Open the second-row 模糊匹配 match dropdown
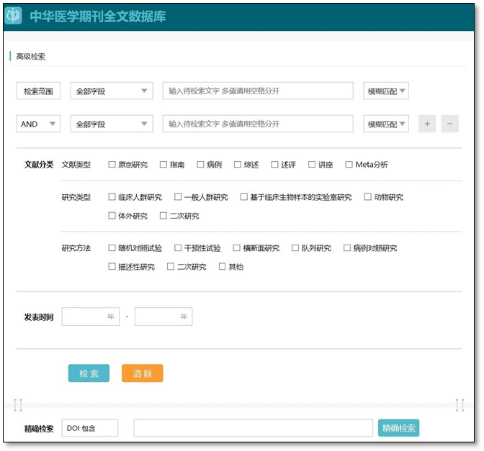 point(386,124)
